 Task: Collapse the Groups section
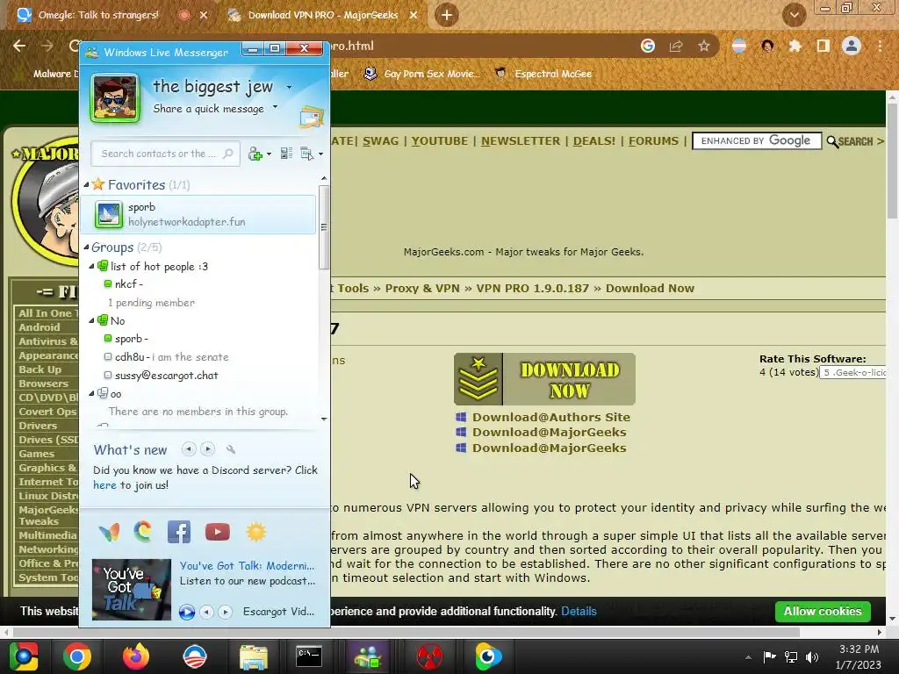87,247
